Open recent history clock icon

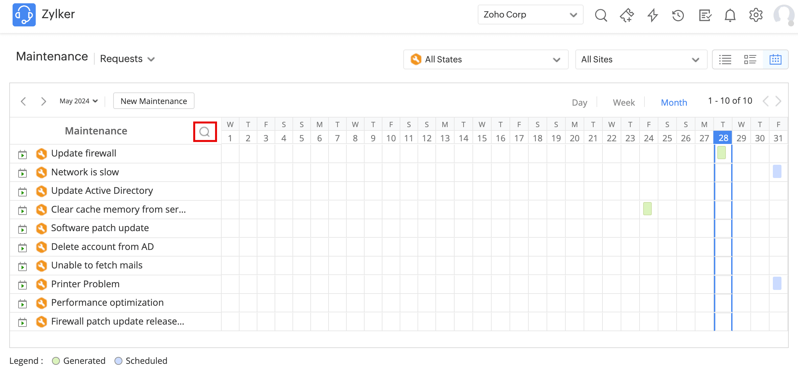point(678,15)
